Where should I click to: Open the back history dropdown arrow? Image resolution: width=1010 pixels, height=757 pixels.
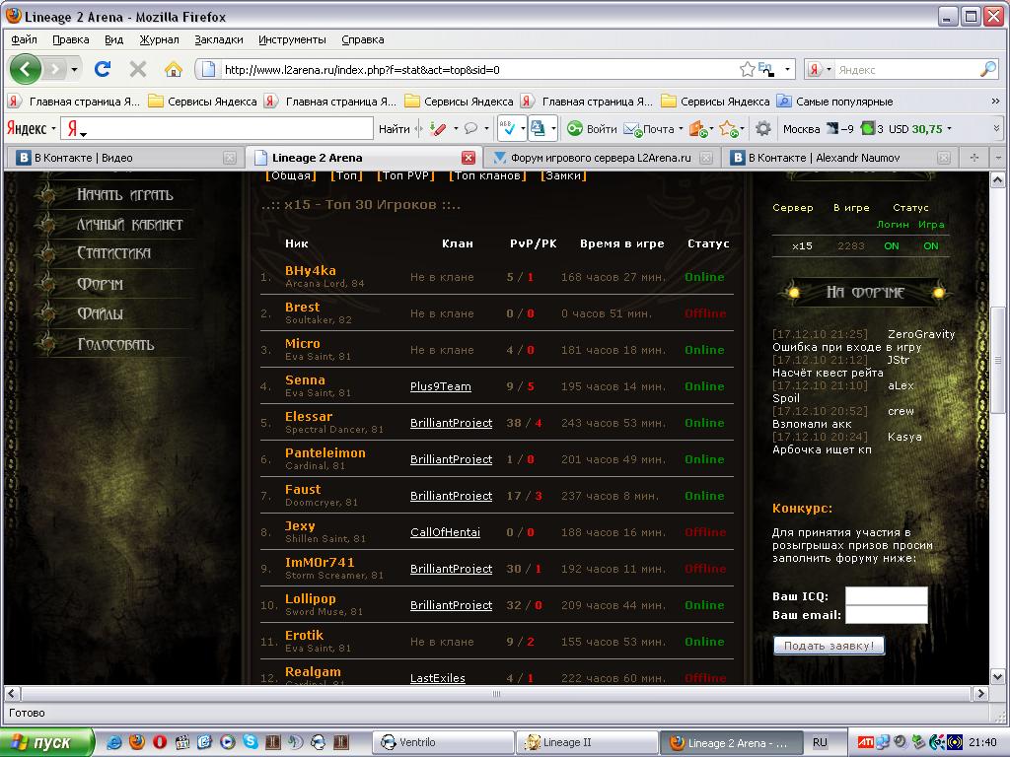pos(75,69)
